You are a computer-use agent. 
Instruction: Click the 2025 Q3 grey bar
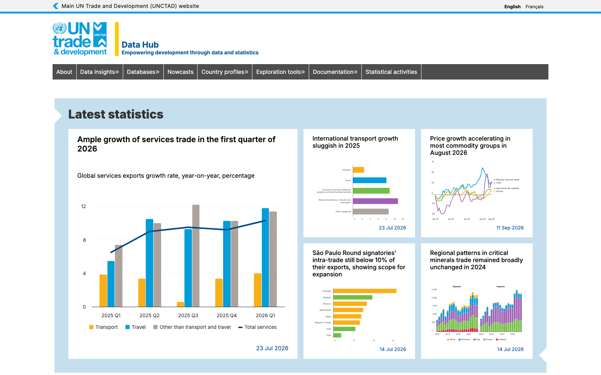click(196, 256)
